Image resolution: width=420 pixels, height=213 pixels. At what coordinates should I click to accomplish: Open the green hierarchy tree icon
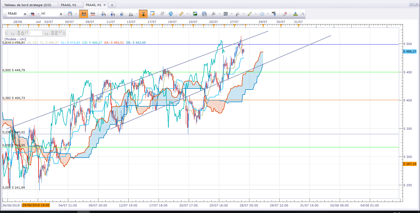[x=296, y=14]
